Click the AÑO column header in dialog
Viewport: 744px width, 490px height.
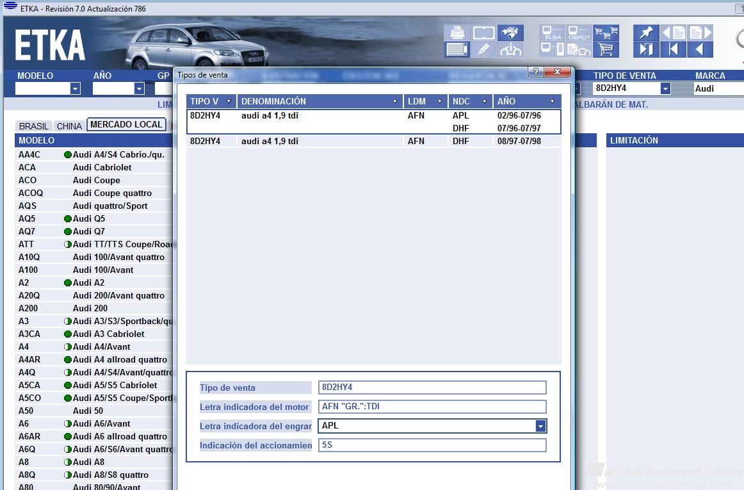[x=527, y=101]
